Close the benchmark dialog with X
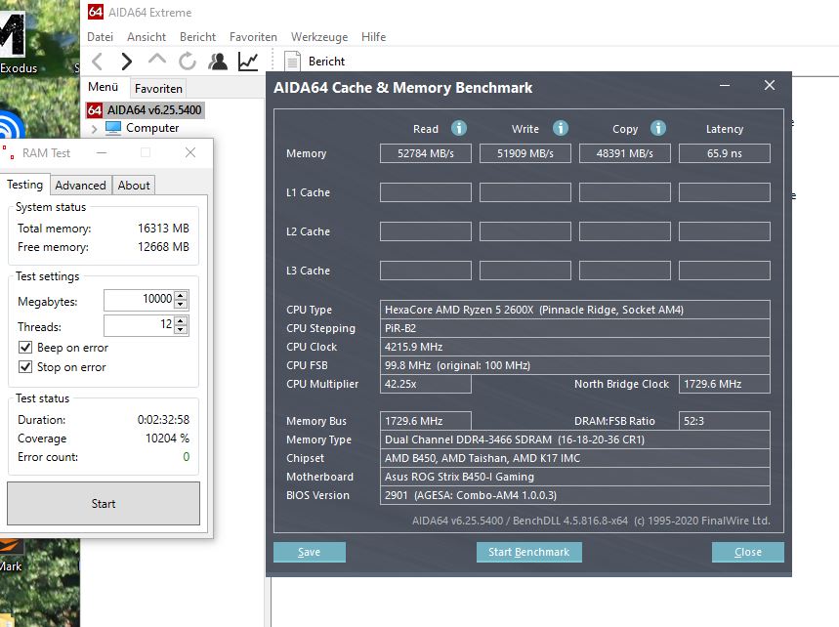This screenshot has height=627, width=839. [x=770, y=85]
